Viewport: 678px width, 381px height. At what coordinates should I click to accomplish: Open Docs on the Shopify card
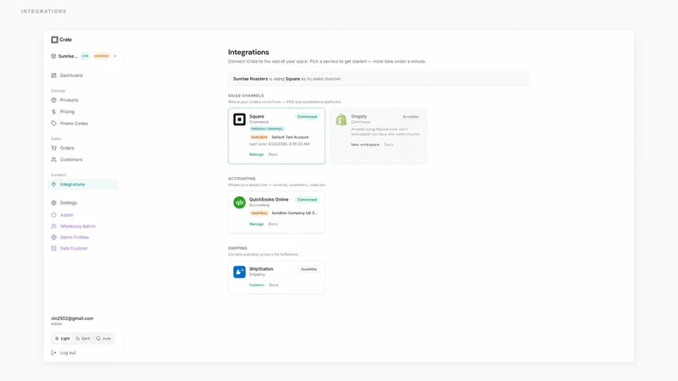(x=389, y=145)
